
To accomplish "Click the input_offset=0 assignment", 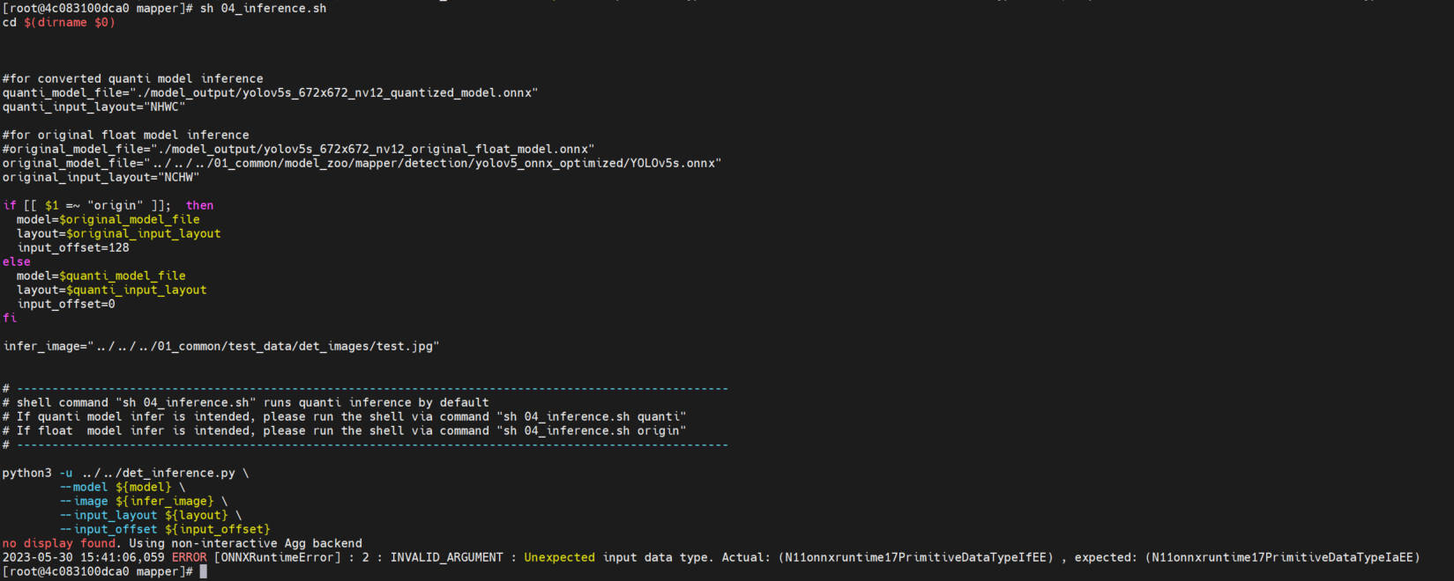I will pyautogui.click(x=66, y=304).
